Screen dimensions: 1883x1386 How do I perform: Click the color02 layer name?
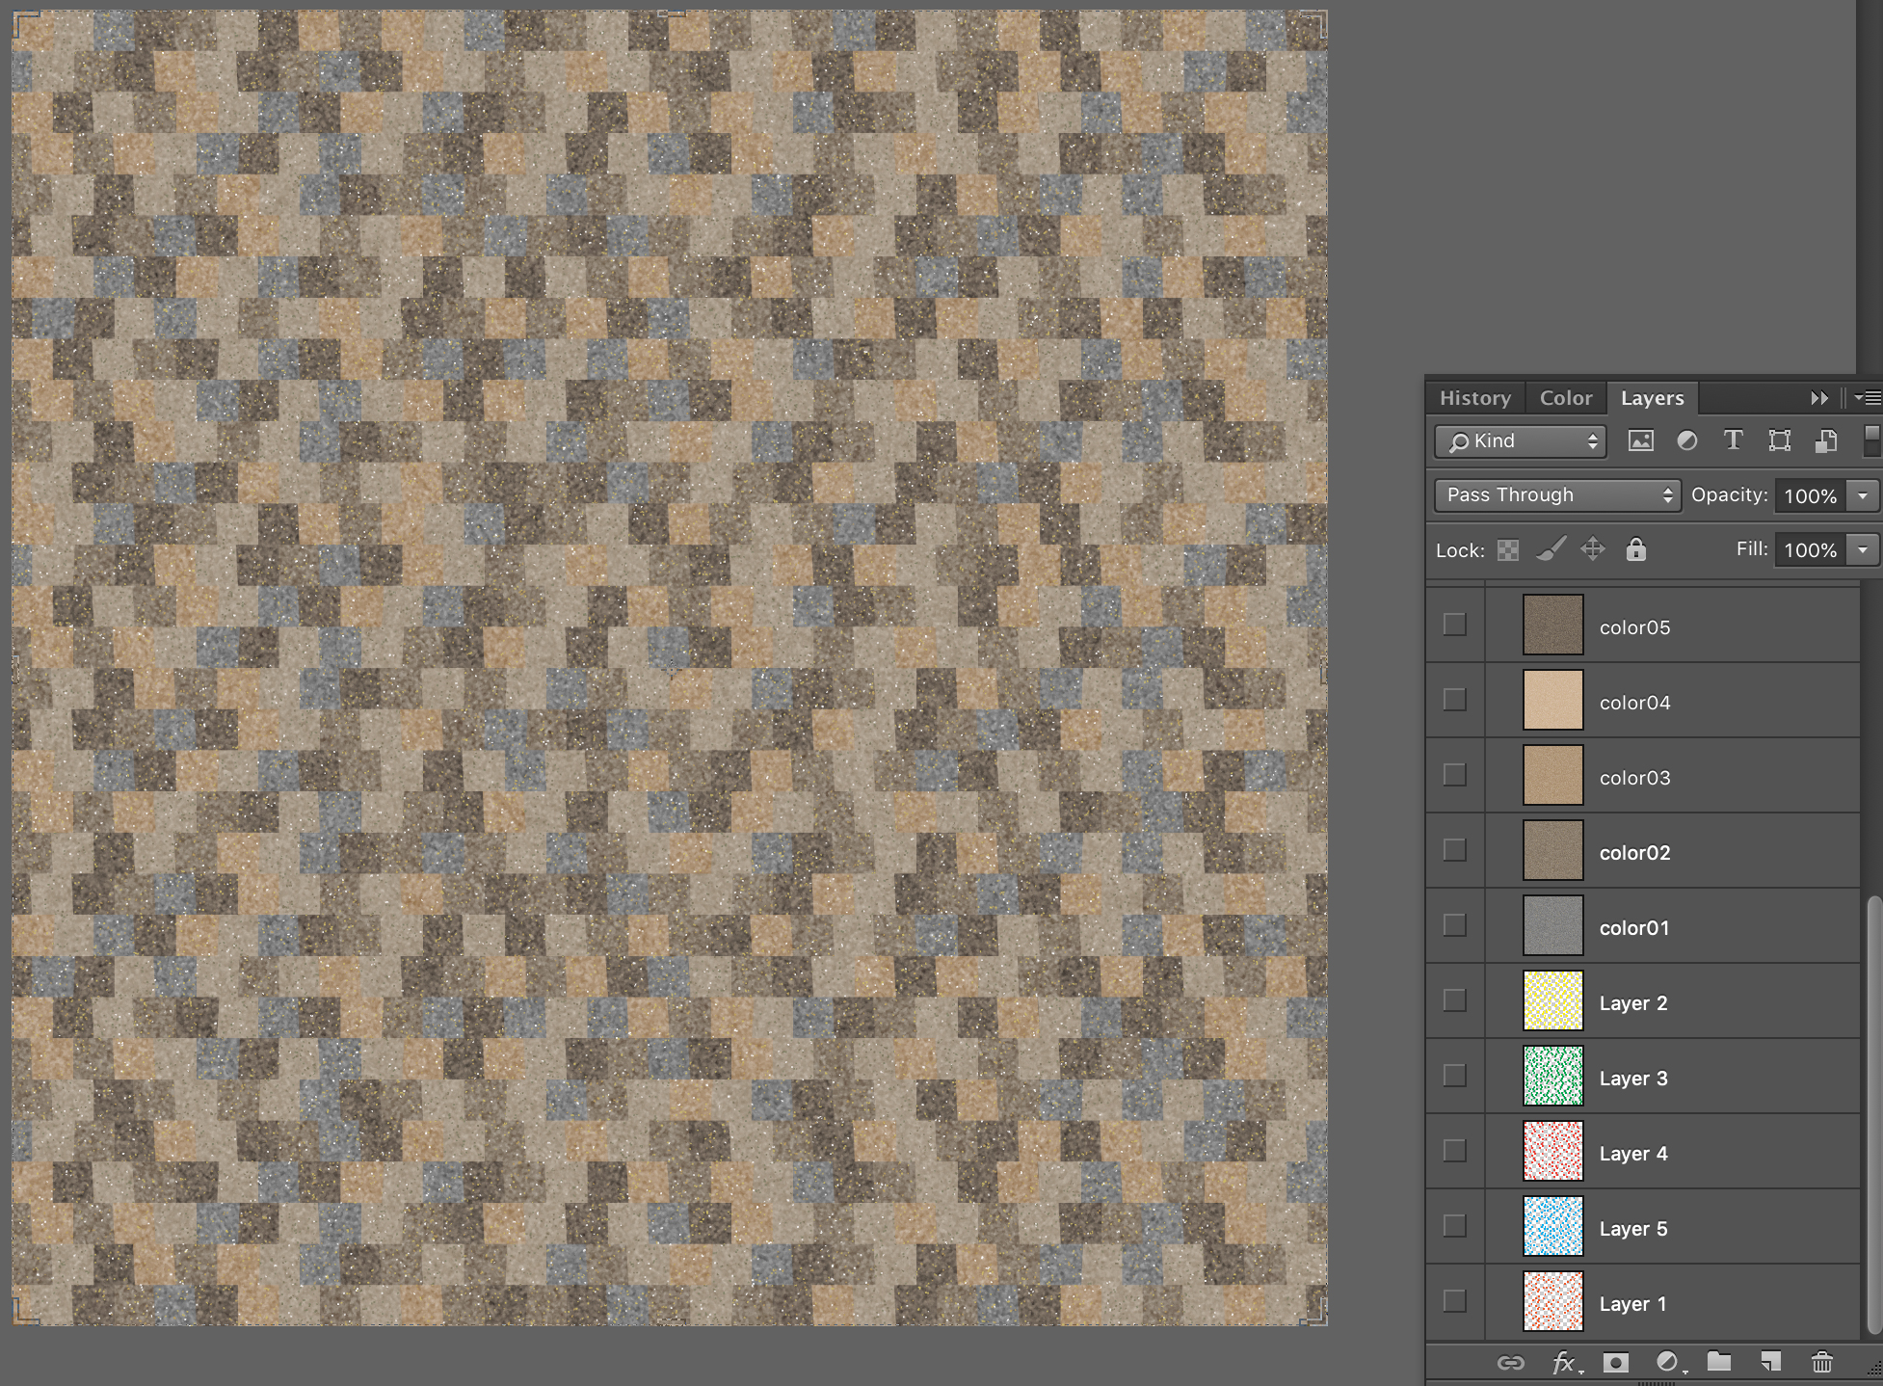1634,853
